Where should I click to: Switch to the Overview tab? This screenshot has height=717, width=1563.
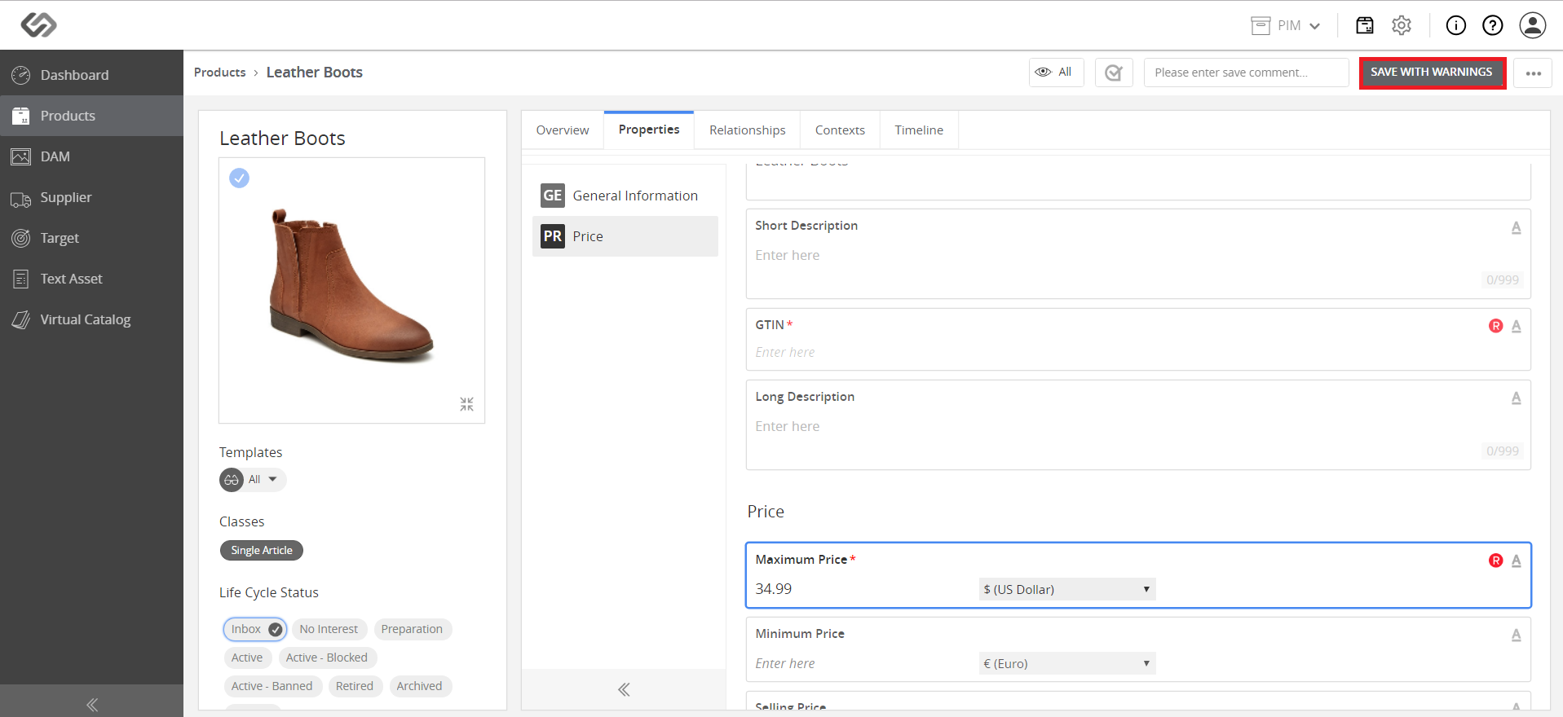point(563,130)
